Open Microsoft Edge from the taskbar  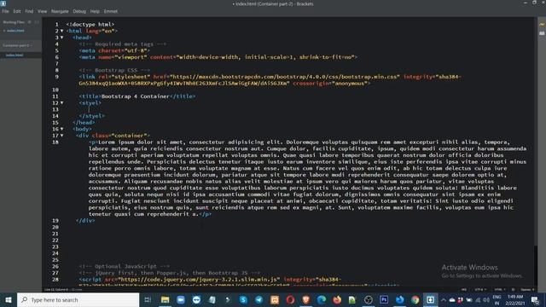coord(322,299)
